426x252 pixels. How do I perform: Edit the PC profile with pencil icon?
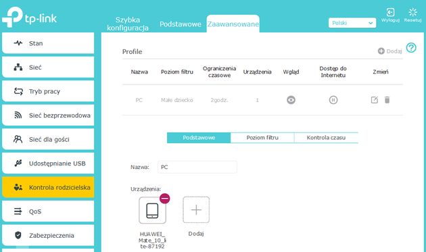375,100
